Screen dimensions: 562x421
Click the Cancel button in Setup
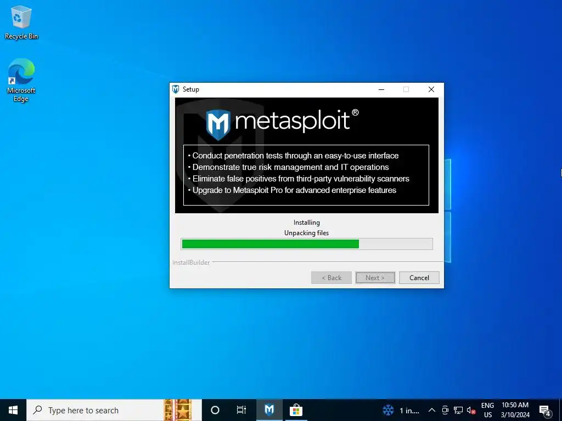[x=419, y=278]
